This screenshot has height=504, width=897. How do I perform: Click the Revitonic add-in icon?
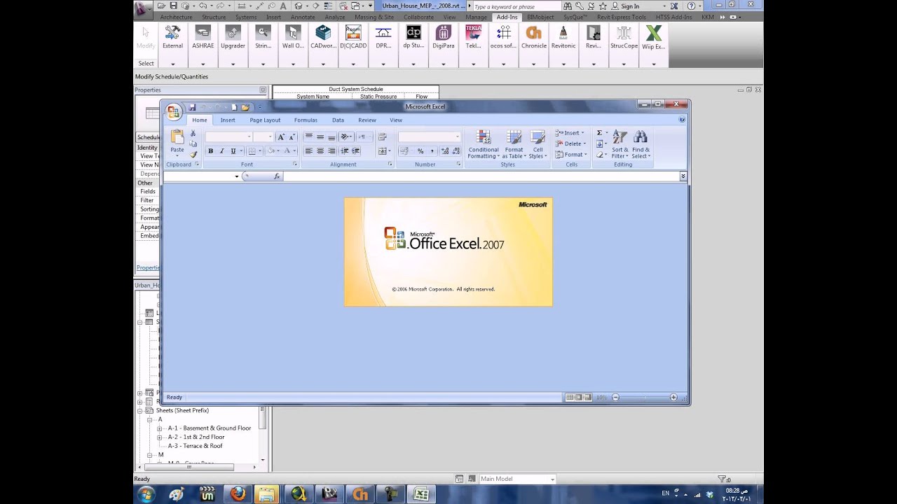(x=563, y=38)
